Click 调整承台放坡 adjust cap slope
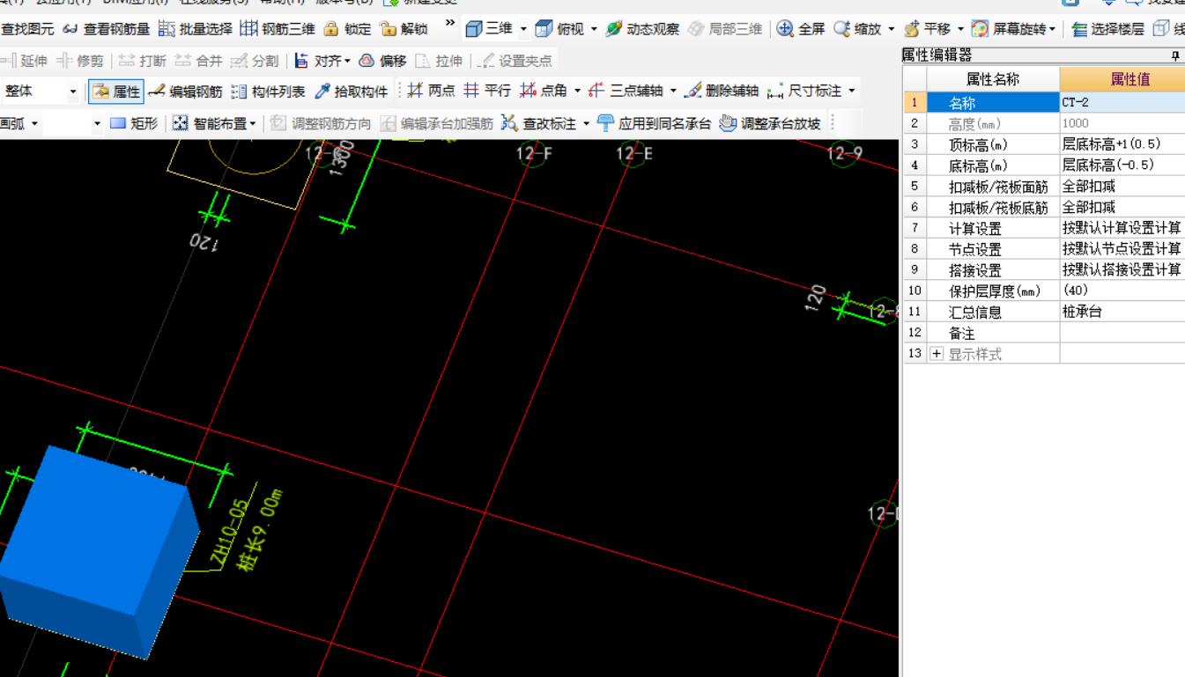 [770, 123]
